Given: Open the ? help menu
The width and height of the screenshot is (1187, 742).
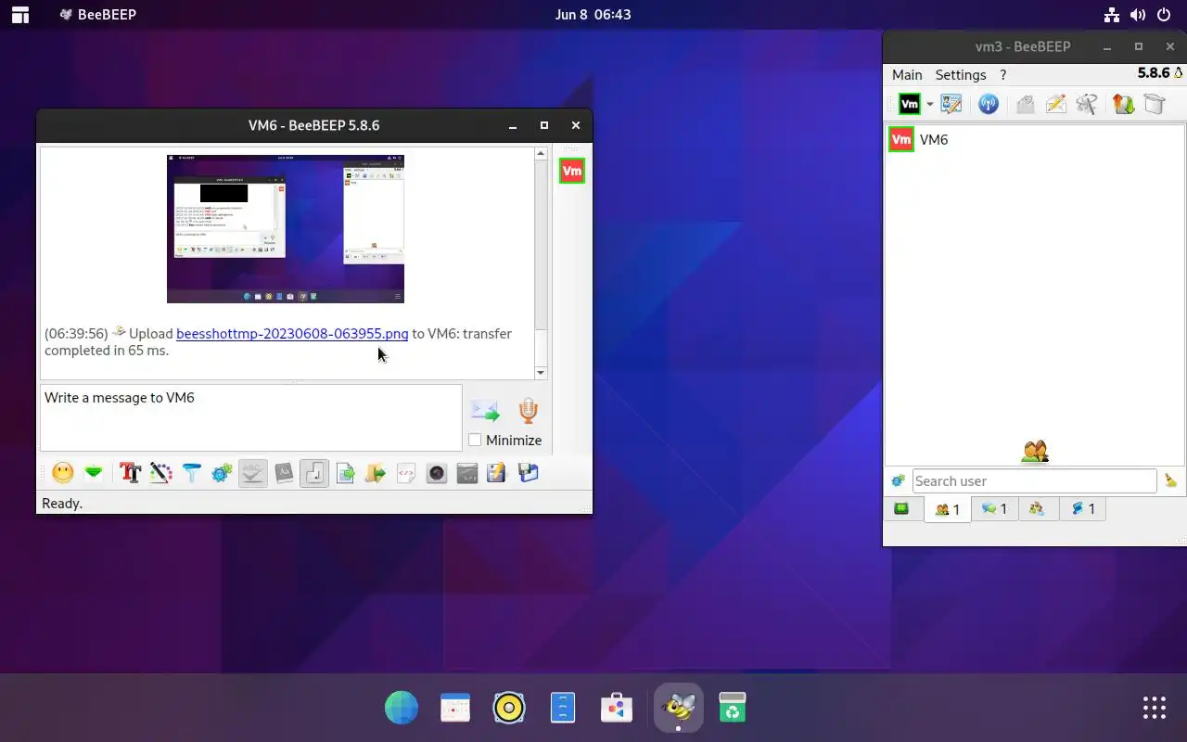Looking at the screenshot, I should (1002, 74).
